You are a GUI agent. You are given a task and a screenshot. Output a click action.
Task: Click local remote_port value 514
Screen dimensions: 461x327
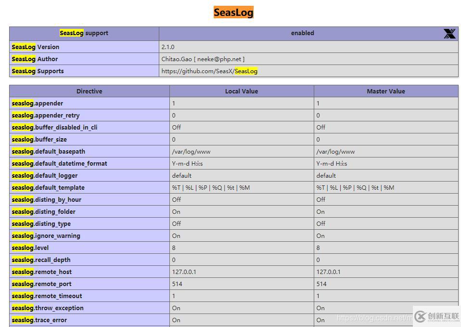click(177, 284)
